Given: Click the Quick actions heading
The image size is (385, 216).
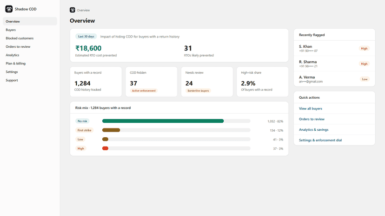Looking at the screenshot, I should coord(309,97).
